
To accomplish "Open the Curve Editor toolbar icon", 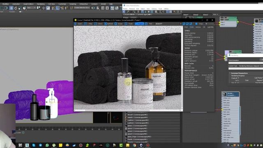I will point(117,8).
